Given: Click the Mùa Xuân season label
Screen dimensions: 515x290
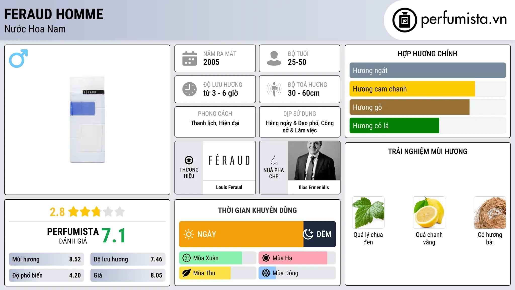Looking at the screenshot, I should [x=206, y=258].
